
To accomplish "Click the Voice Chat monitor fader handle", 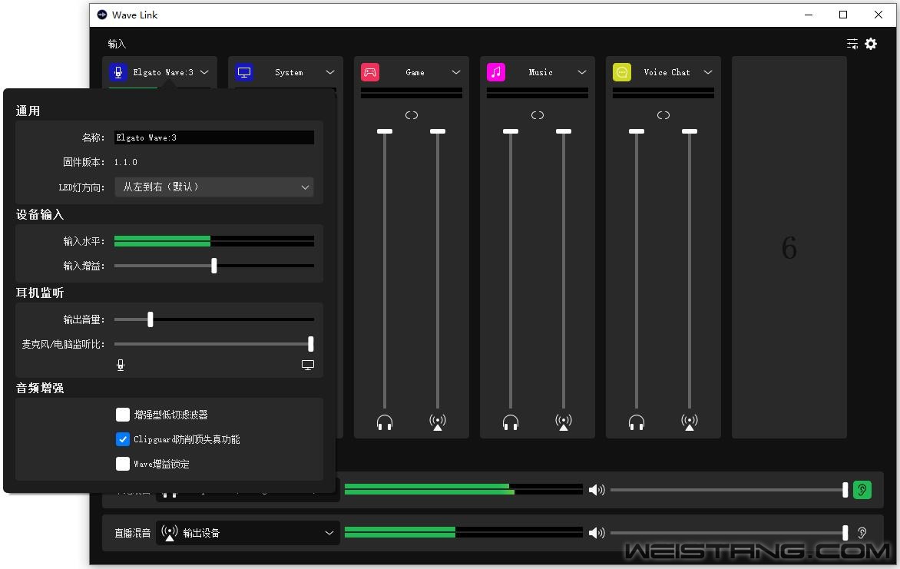I will [637, 131].
